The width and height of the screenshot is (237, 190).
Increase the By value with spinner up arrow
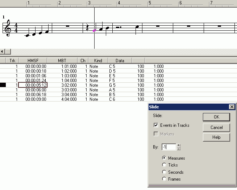pyautogui.click(x=178, y=145)
